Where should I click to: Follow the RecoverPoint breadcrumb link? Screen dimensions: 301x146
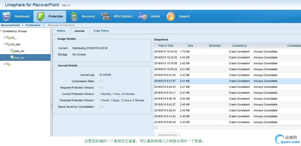pyautogui.click(x=10, y=25)
